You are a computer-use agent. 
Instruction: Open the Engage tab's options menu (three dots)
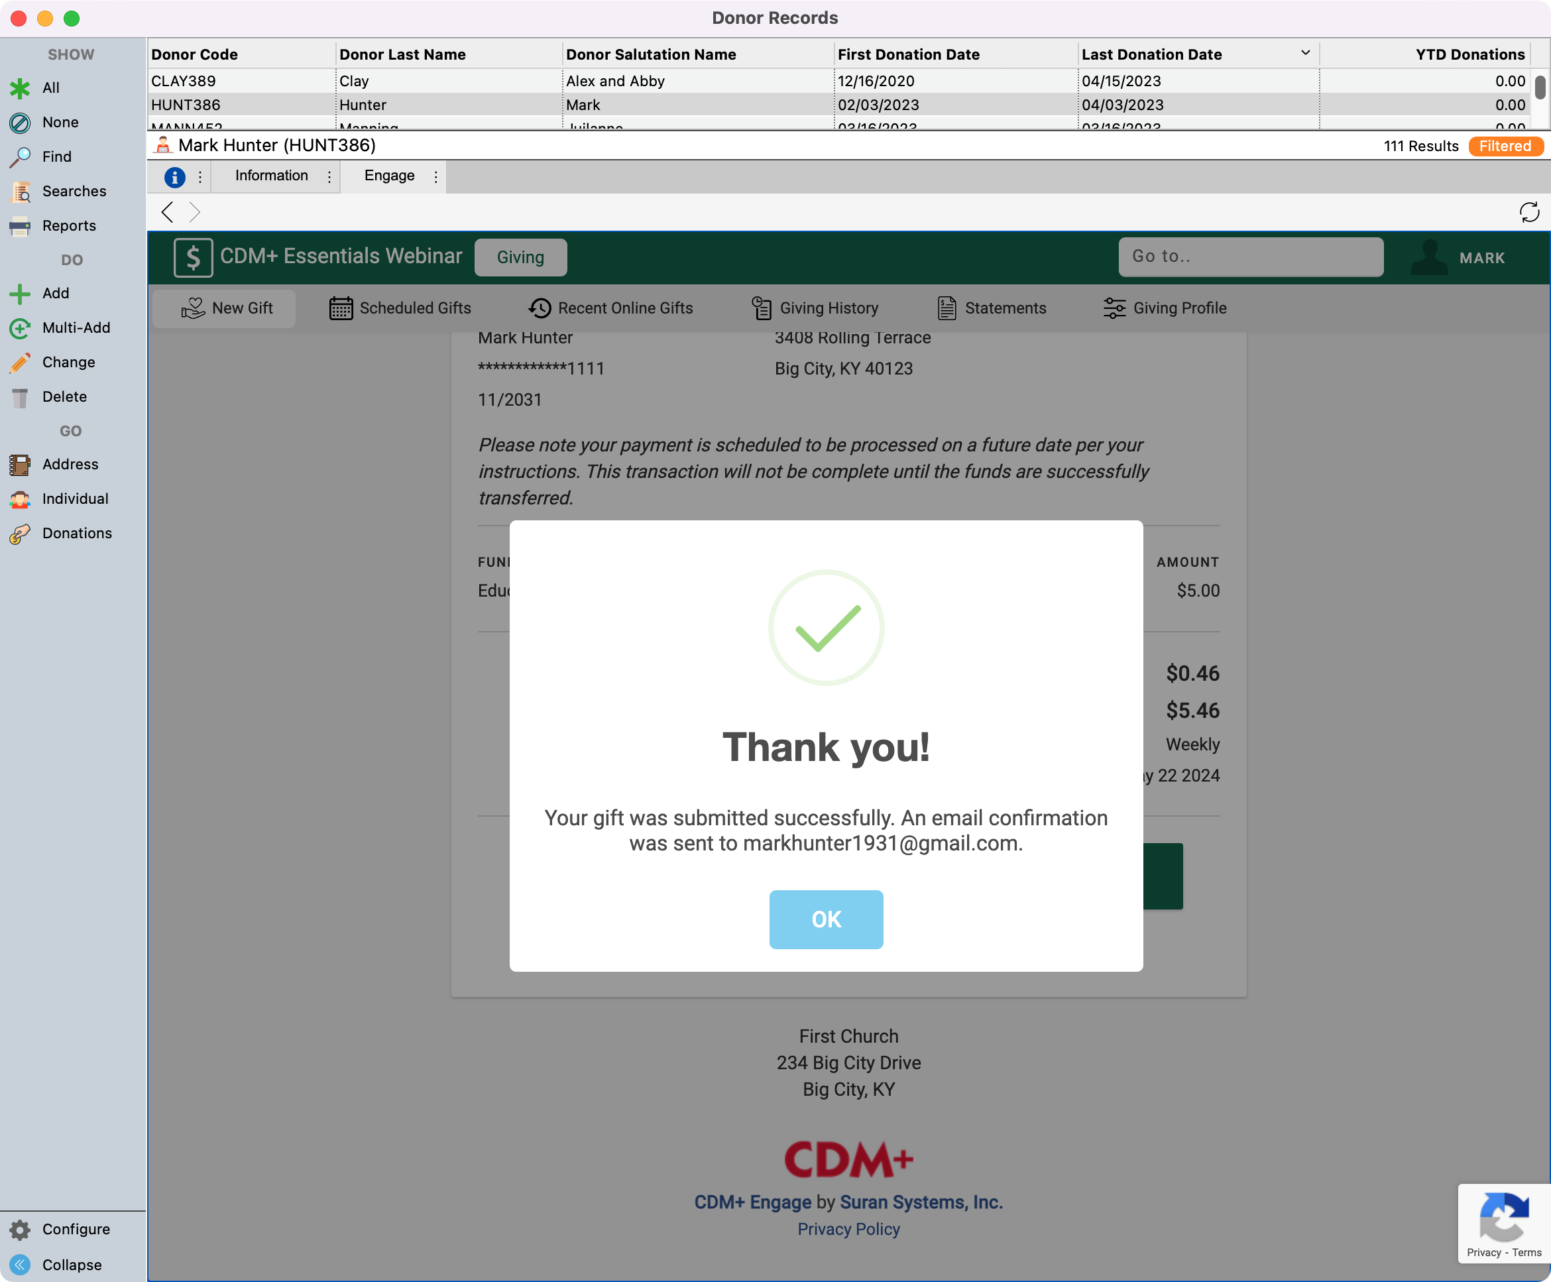pos(435,177)
